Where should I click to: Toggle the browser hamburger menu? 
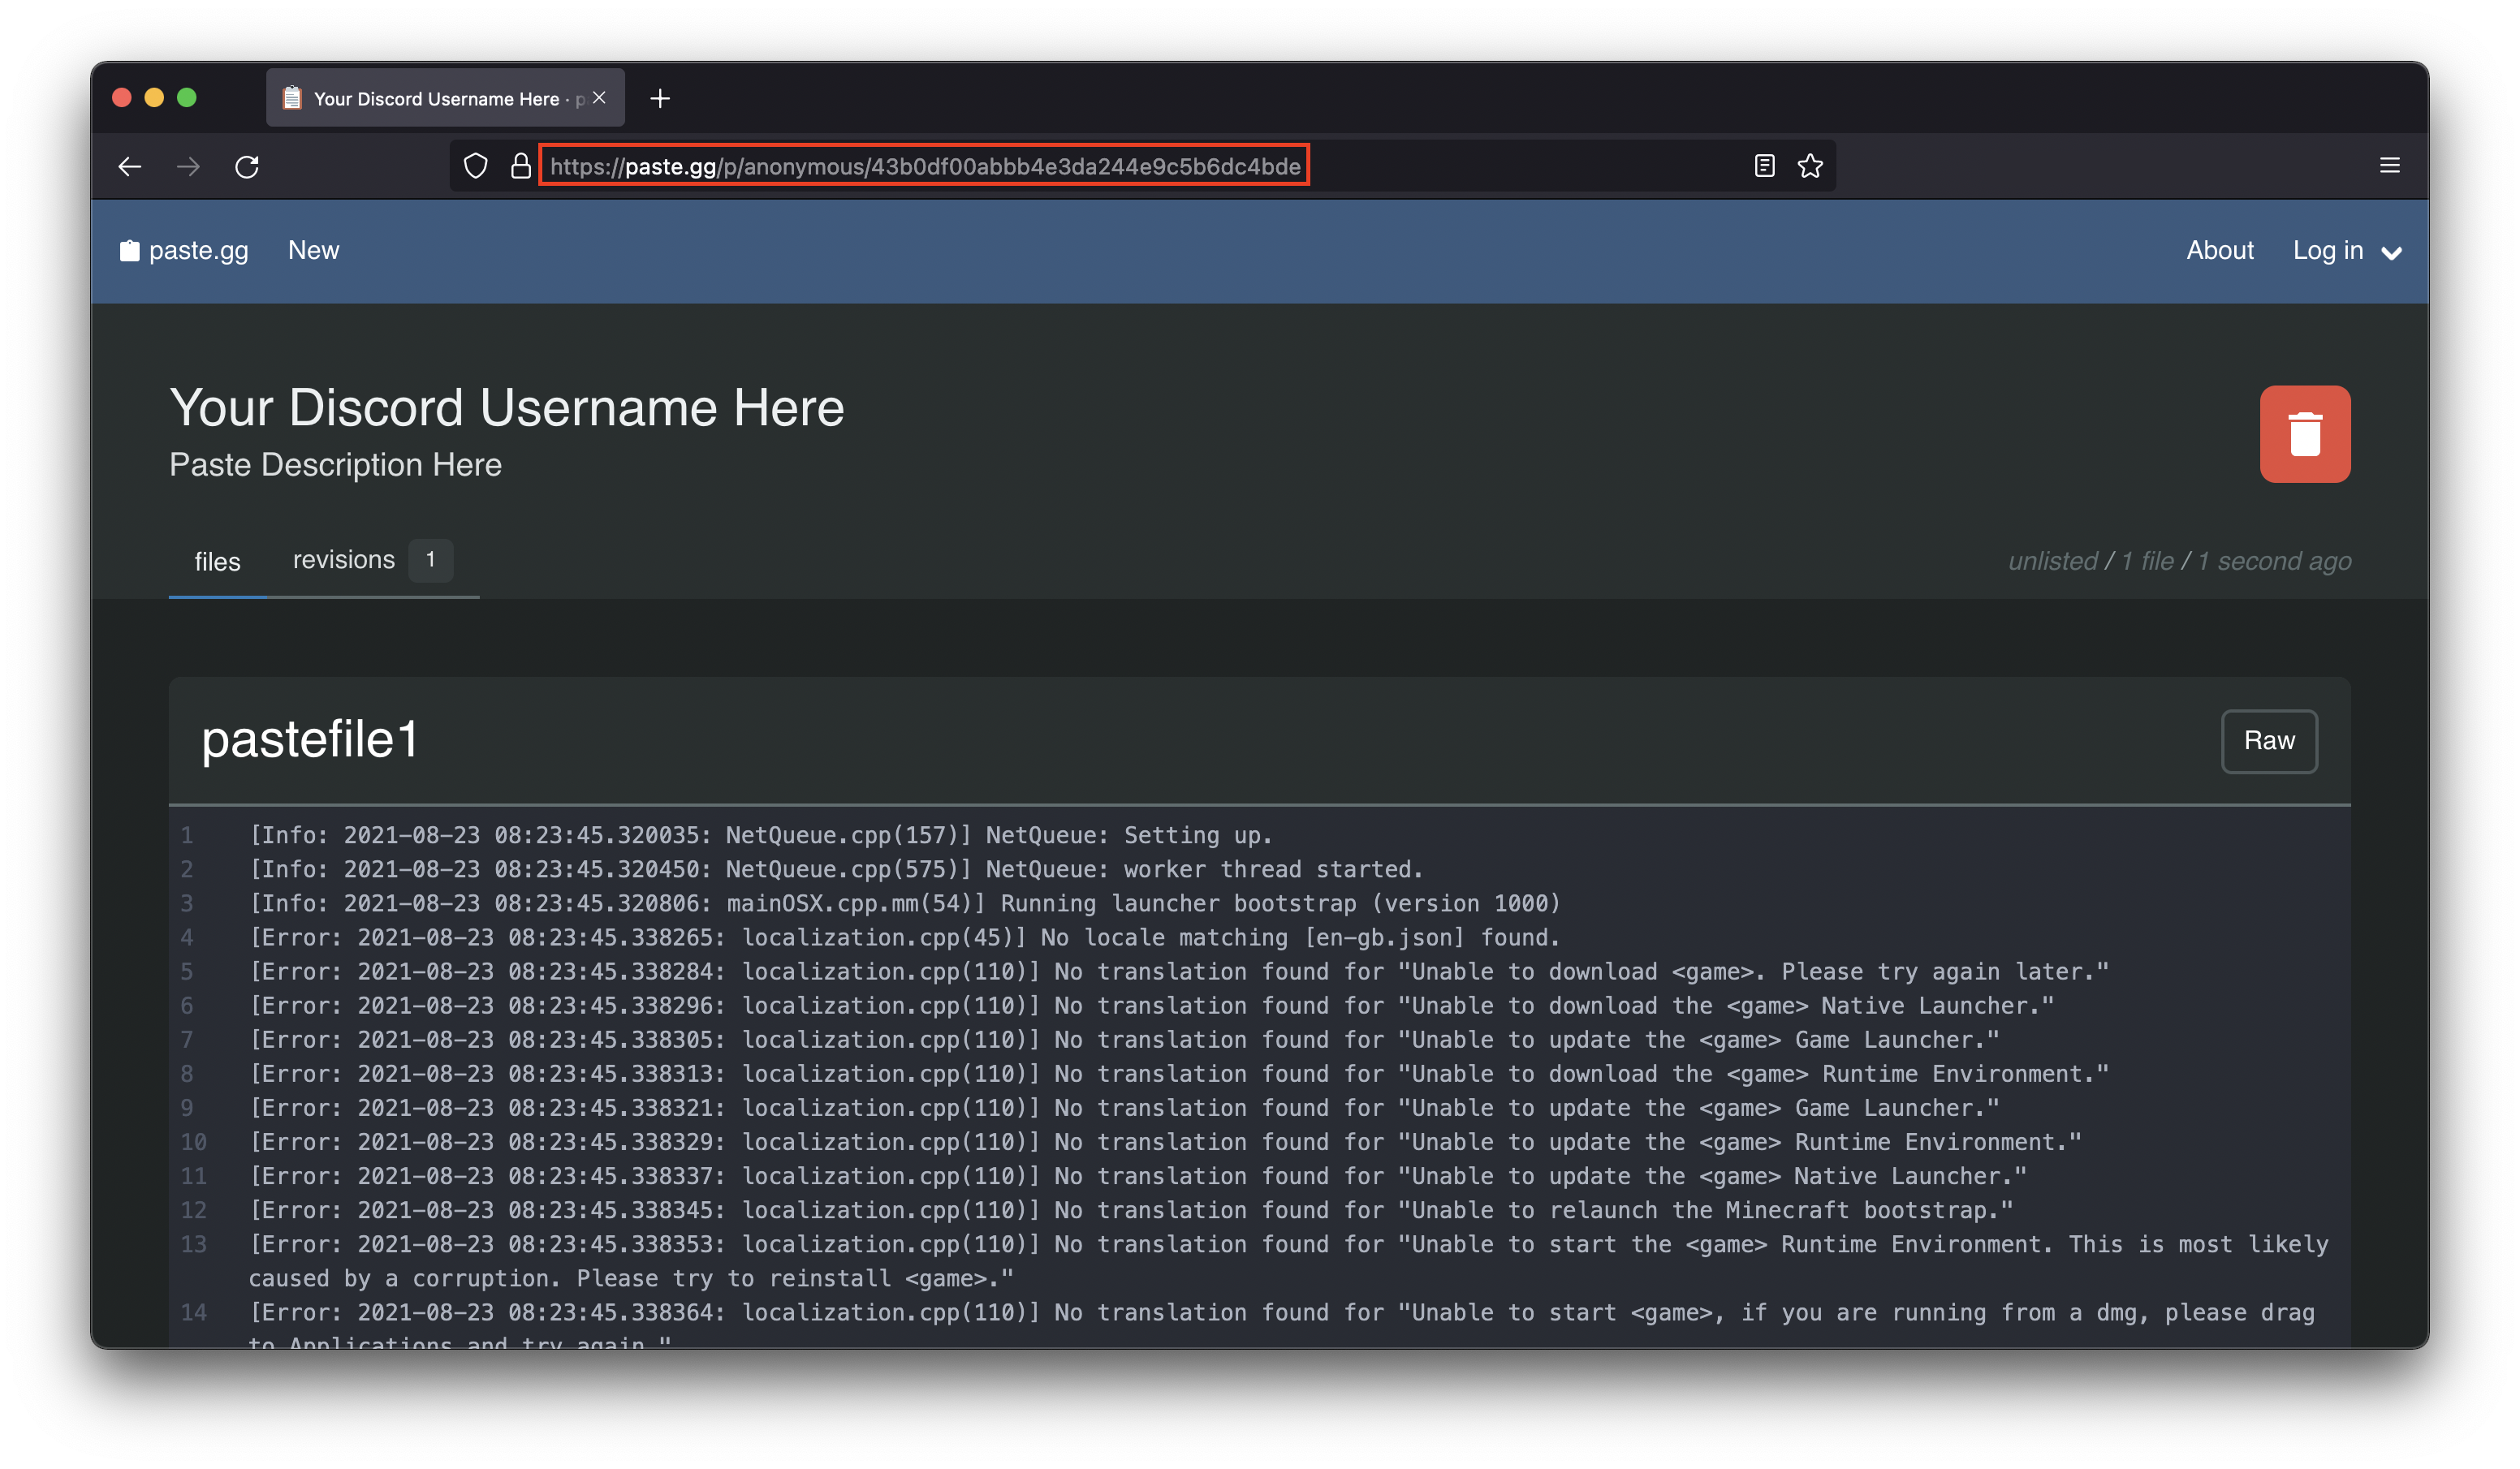coord(2391,165)
